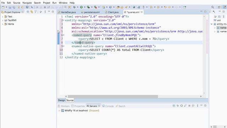Click the editor scroll right arrow
Screen dimensions: 227x128
(201, 96)
